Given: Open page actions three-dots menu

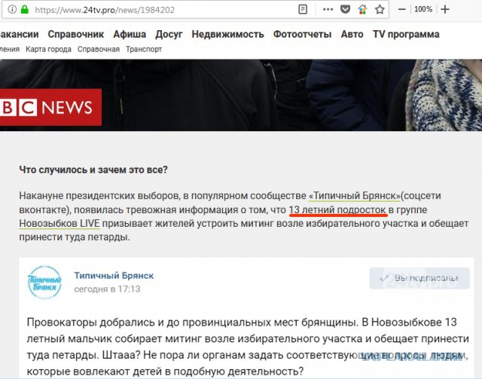Looking at the screenshot, I should [328, 10].
